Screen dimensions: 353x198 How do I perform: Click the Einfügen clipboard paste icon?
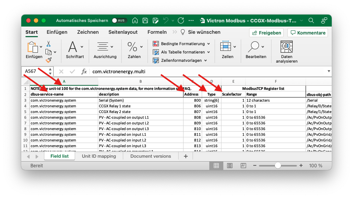(33, 47)
